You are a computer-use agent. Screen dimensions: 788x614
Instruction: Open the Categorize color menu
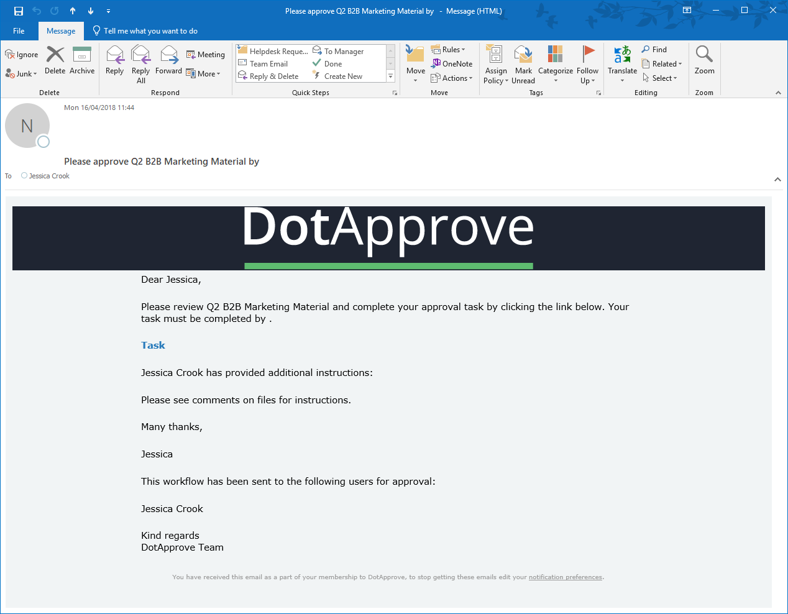coord(556,65)
